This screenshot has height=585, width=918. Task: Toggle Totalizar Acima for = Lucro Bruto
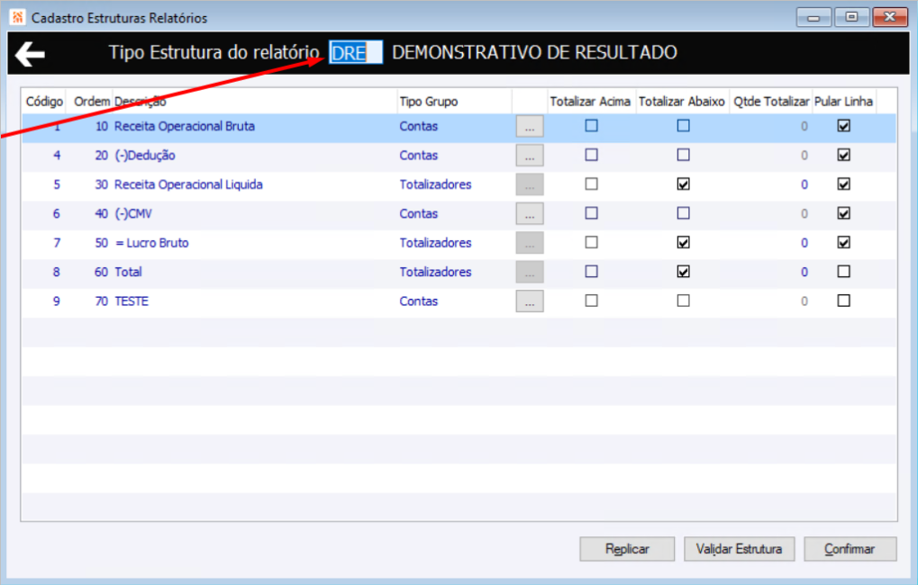tap(591, 242)
